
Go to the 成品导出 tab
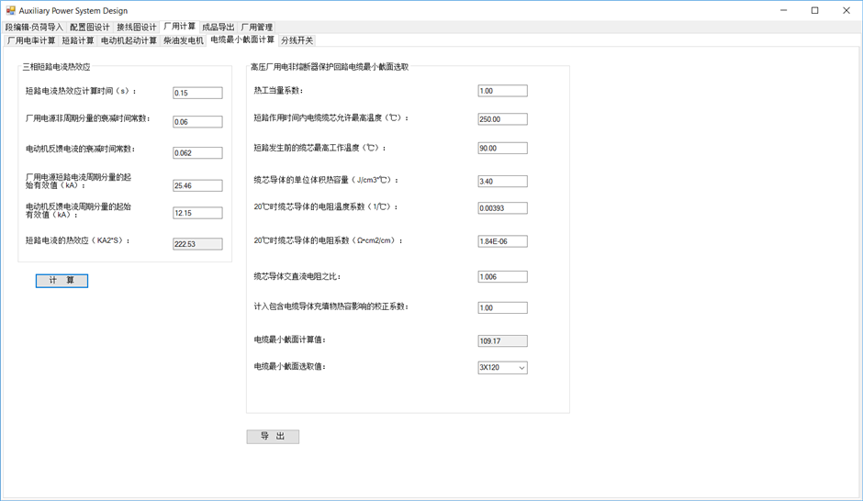[218, 27]
